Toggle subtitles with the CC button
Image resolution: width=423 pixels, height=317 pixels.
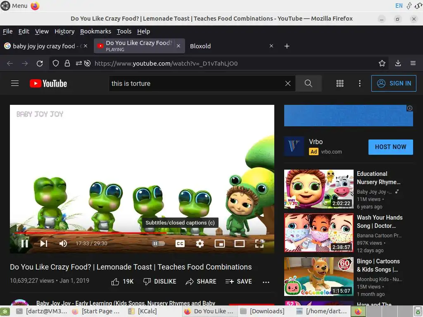pos(180,244)
